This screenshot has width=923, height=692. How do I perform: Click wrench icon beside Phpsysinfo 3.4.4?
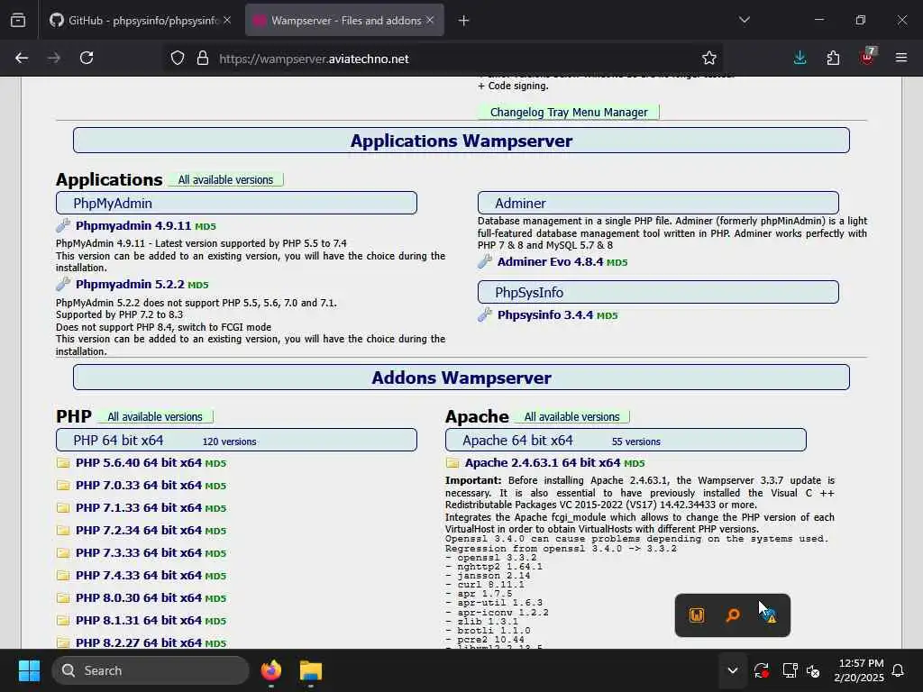[484, 314]
